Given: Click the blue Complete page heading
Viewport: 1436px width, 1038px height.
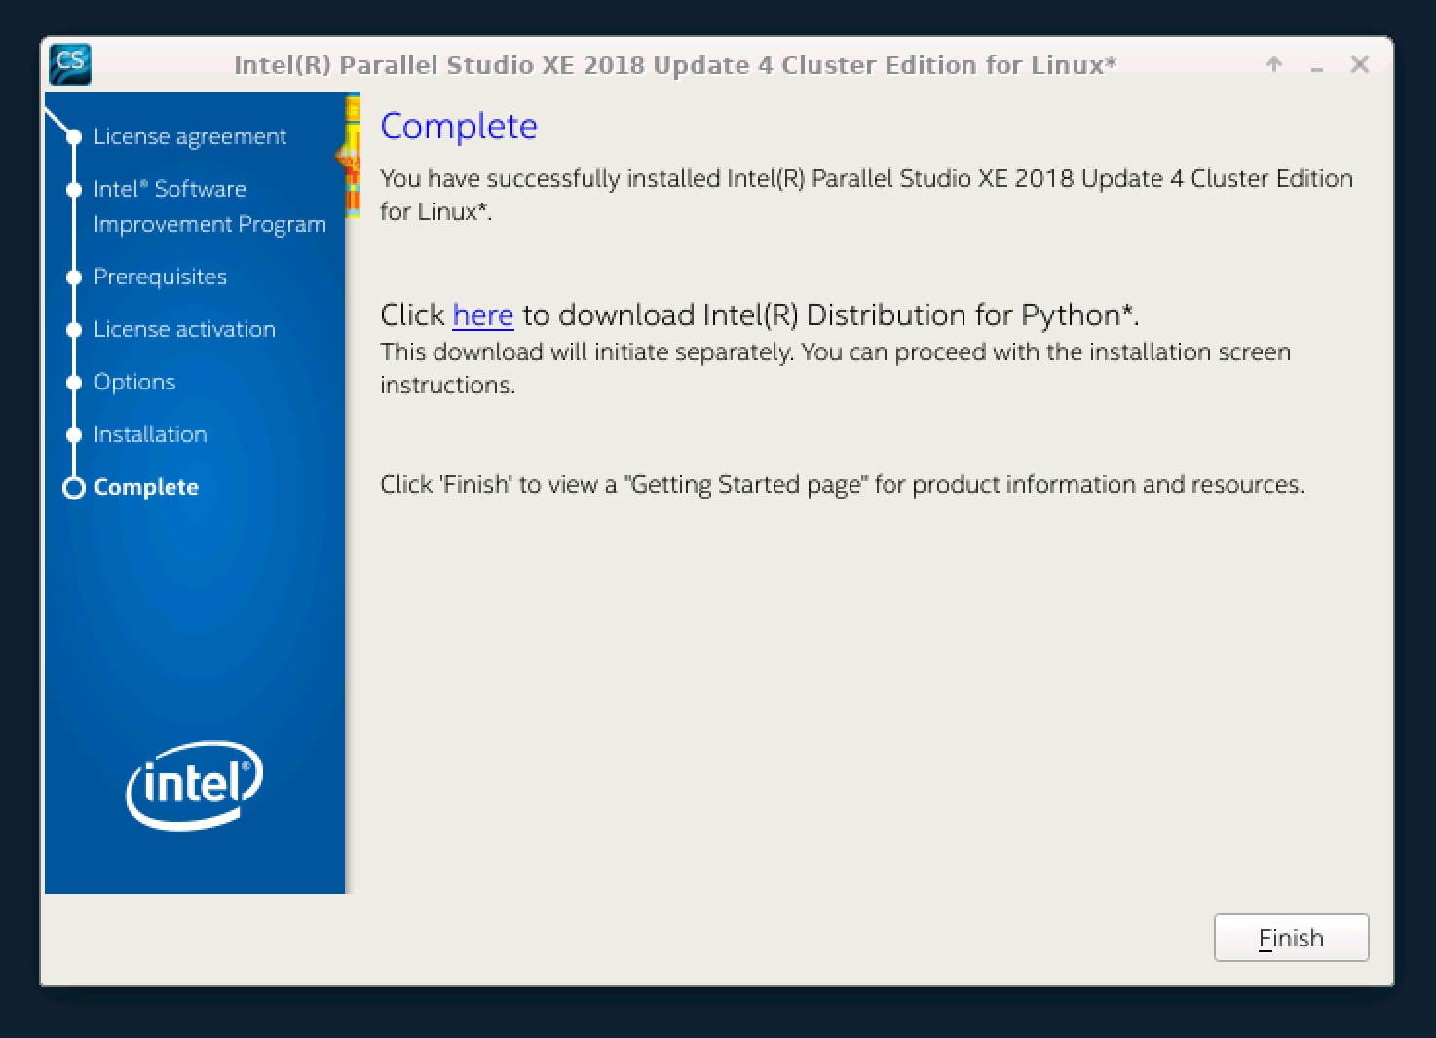Looking at the screenshot, I should coord(458,127).
